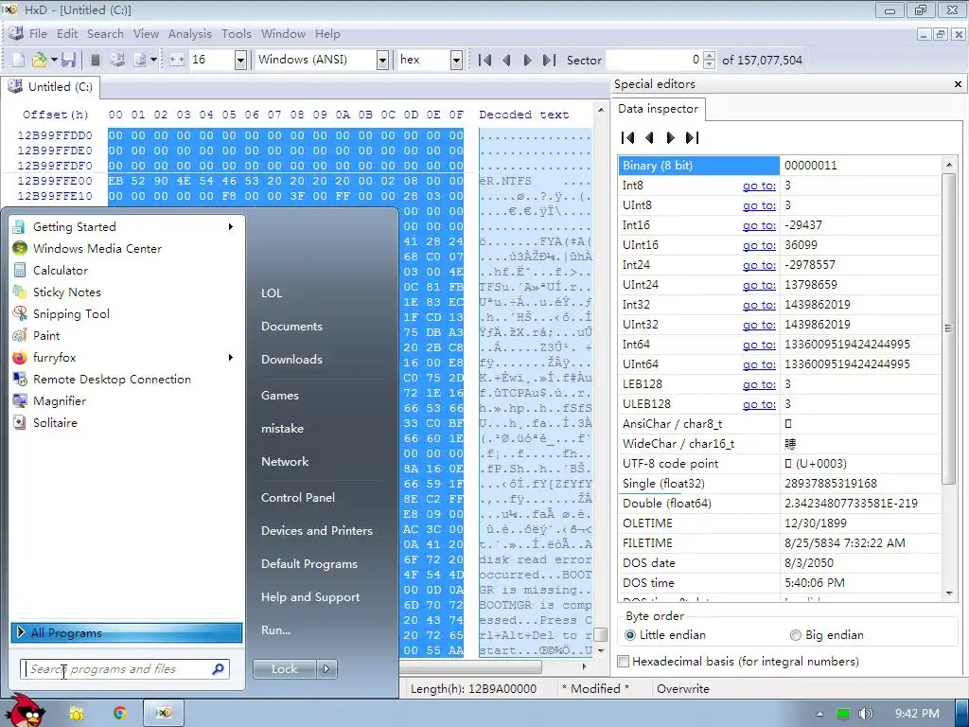Click Run... in Start menu
The width and height of the screenshot is (969, 727).
[x=275, y=630]
